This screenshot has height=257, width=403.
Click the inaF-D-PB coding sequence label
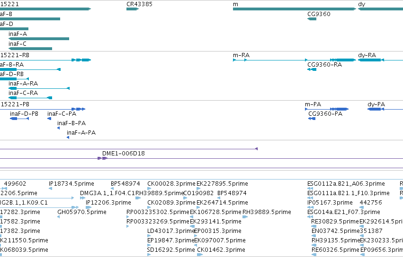click(x=24, y=114)
